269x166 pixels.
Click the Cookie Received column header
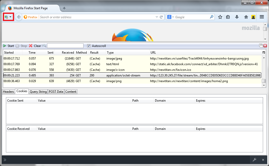coord(21,129)
